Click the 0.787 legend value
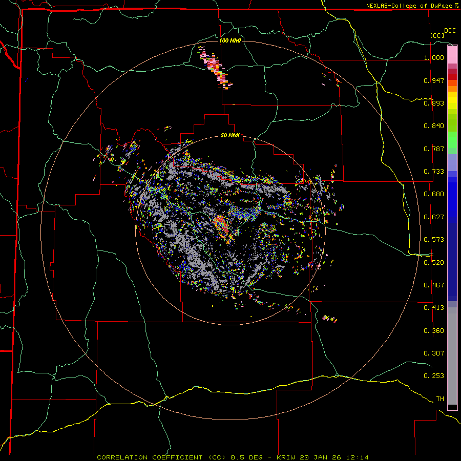Screen dimensions: 461x461 434,149
